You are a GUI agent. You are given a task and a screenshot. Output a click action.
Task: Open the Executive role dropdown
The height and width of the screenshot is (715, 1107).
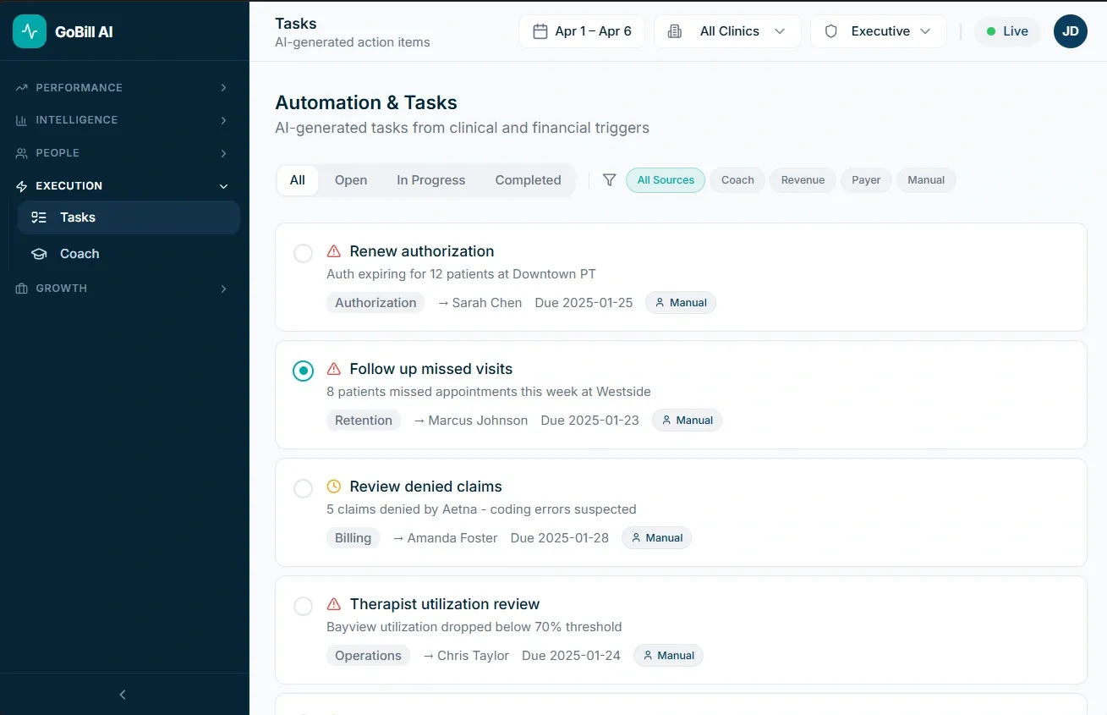pyautogui.click(x=879, y=31)
